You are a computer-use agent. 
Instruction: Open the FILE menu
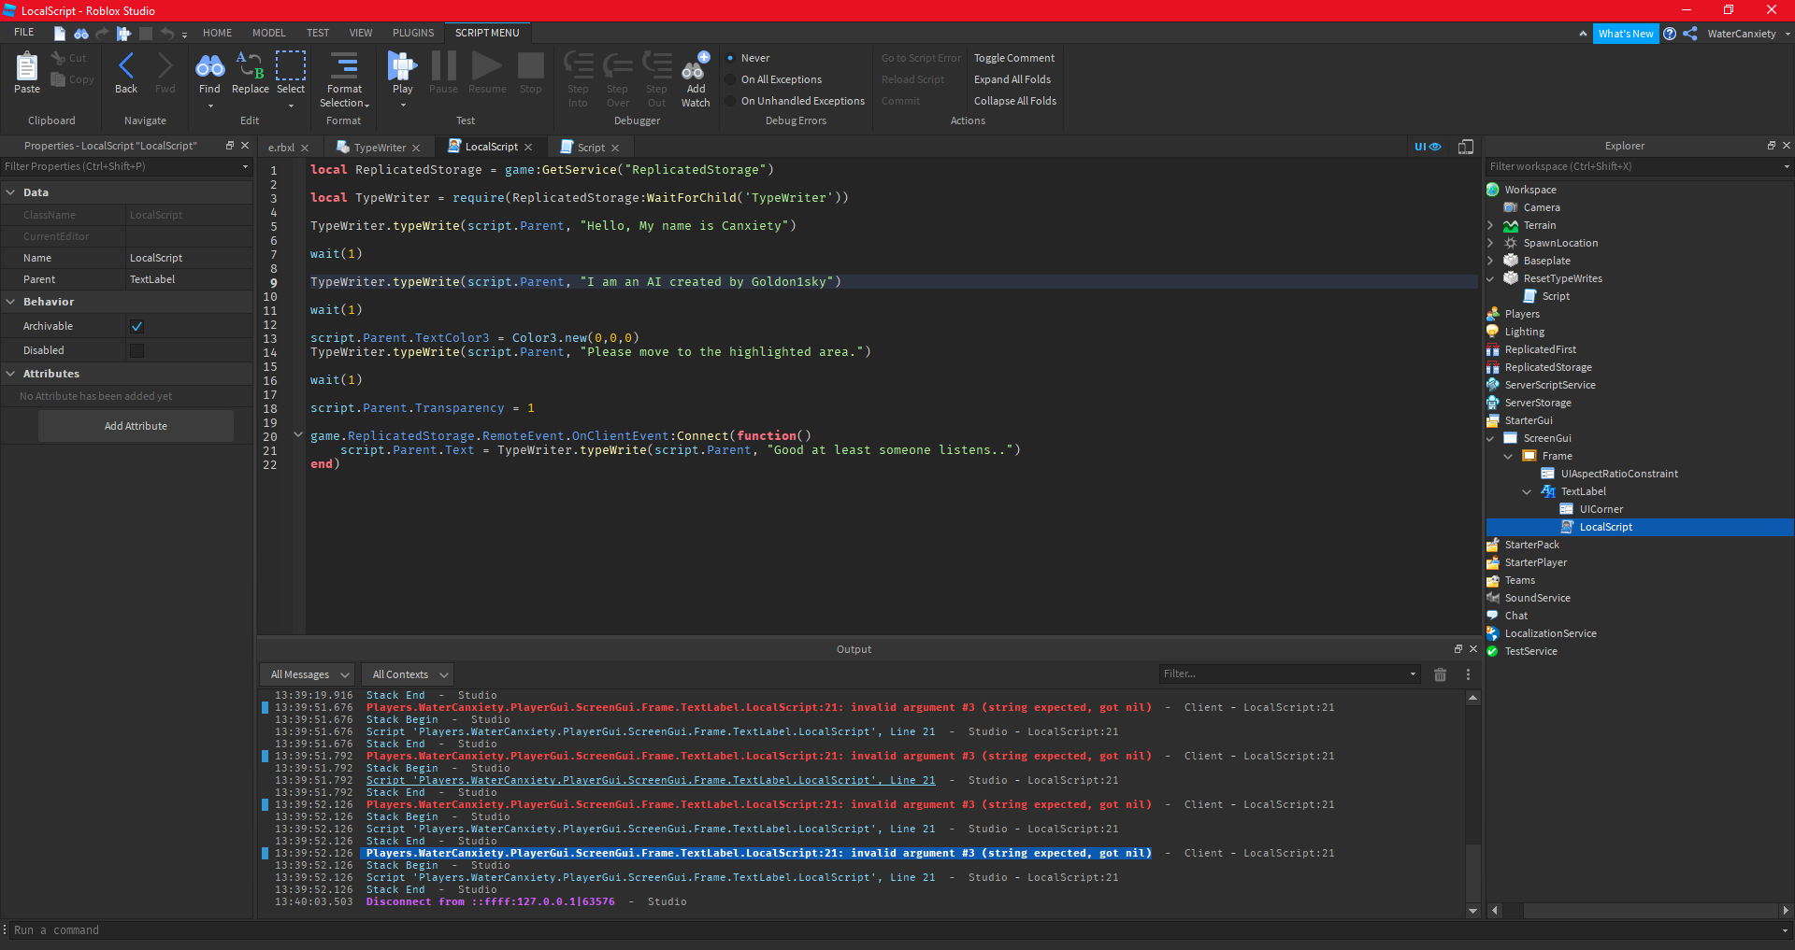[24, 33]
